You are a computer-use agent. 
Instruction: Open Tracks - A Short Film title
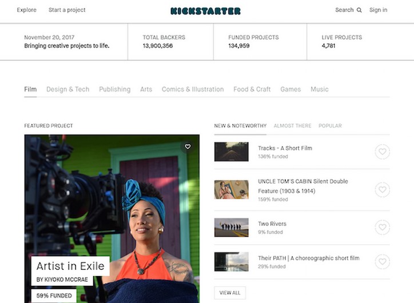[x=285, y=148]
